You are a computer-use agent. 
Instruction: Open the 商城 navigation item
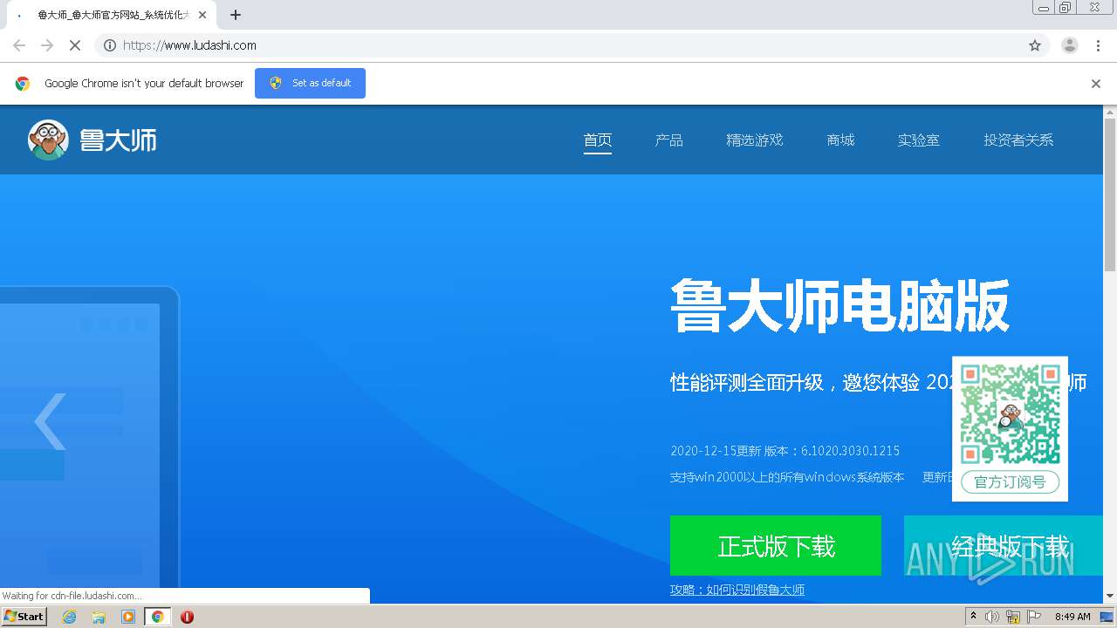coord(841,140)
